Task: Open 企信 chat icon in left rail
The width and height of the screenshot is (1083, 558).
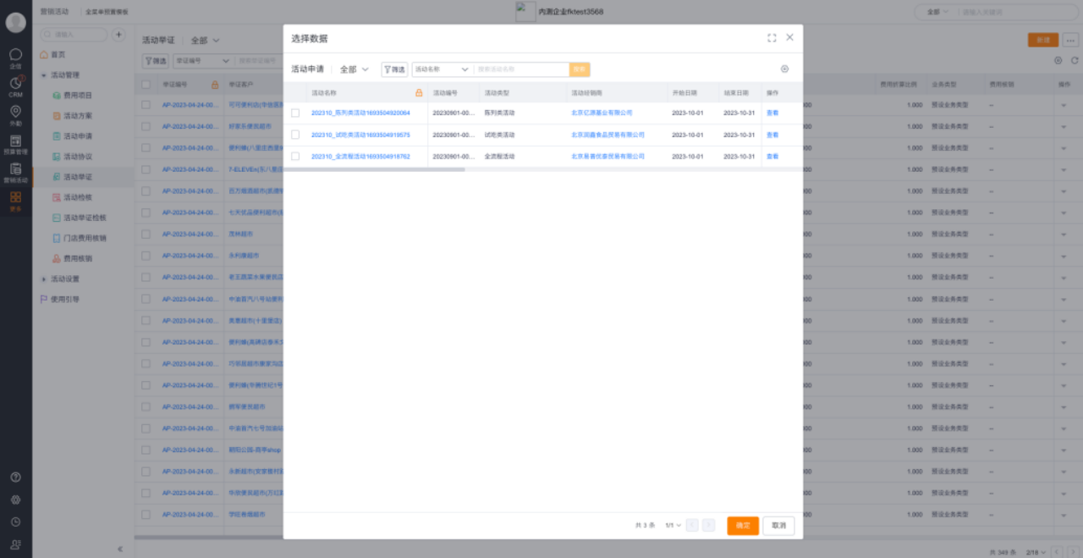Action: click(x=15, y=54)
